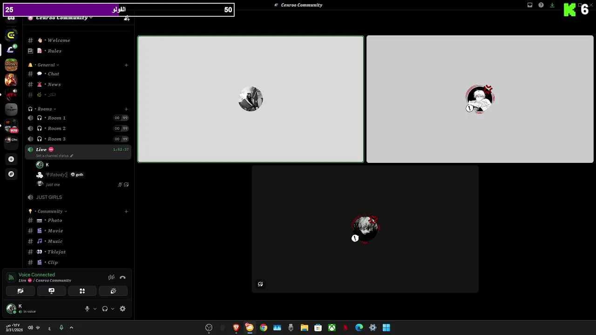Collapse the Community category
The height and width of the screenshot is (335, 596).
coord(50,211)
